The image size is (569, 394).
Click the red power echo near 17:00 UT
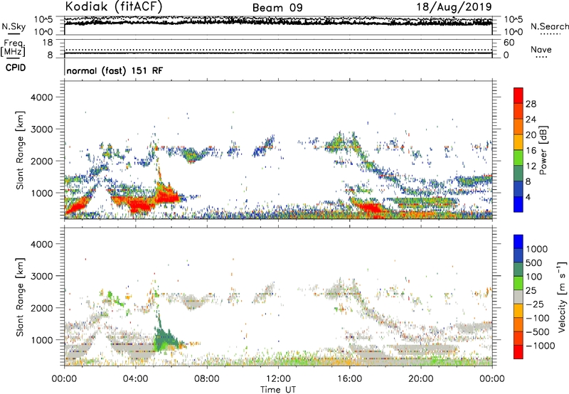(x=370, y=208)
